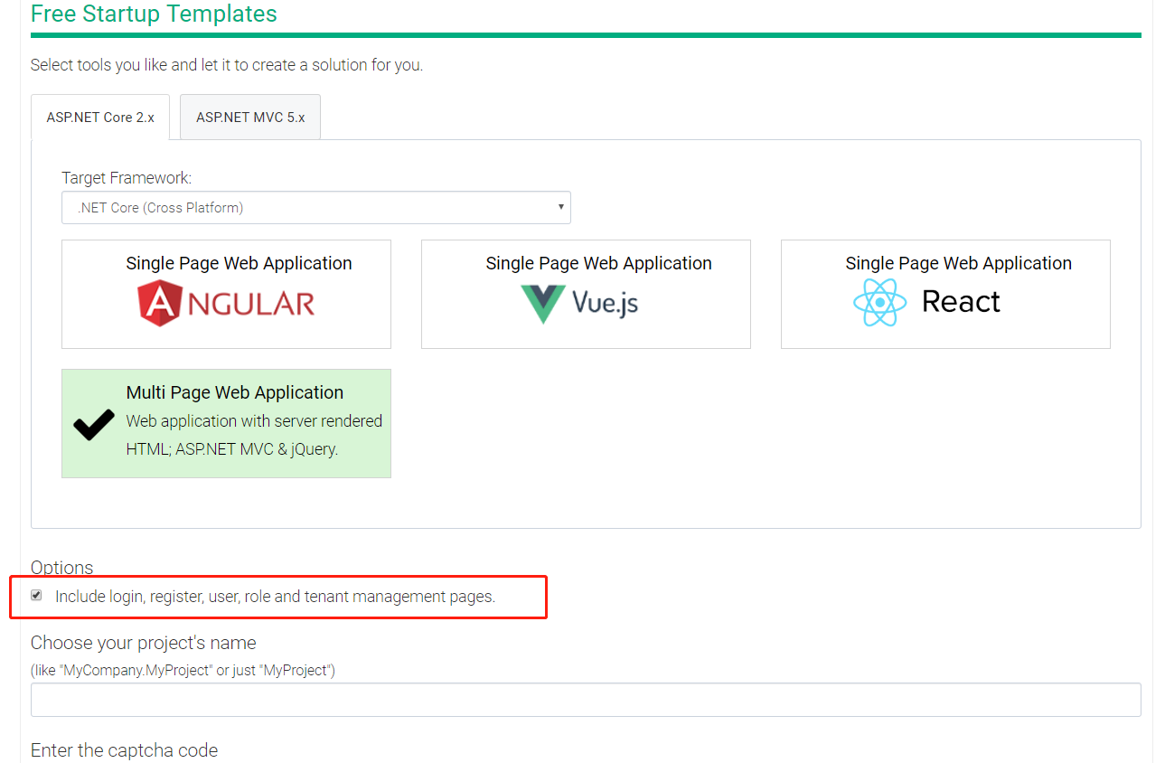Click the "React" wordmark text
The height and width of the screenshot is (763, 1165).
(961, 302)
